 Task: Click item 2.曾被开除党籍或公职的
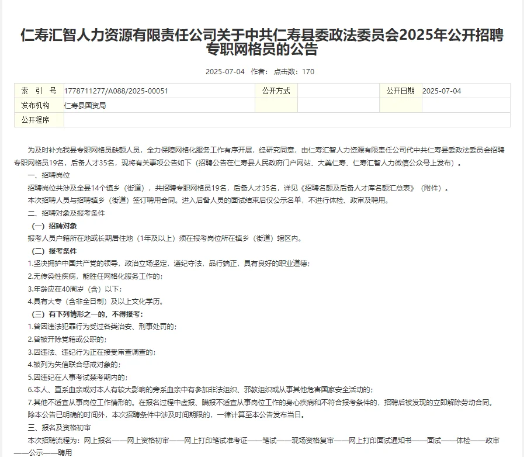(68, 340)
